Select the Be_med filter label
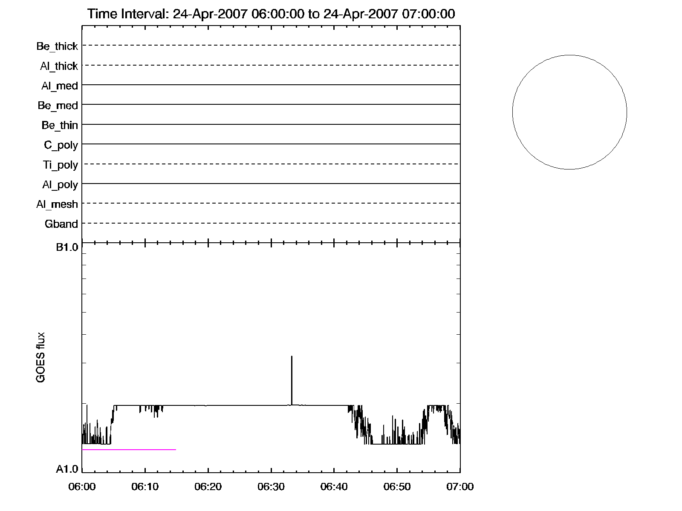Viewport: 682px width, 511px height. tap(58, 106)
